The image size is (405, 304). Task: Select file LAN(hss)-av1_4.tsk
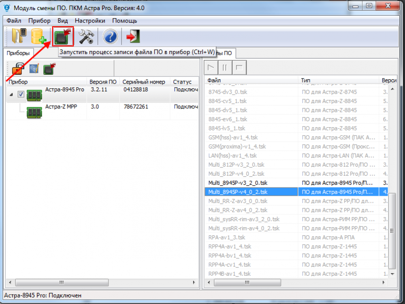232,156
